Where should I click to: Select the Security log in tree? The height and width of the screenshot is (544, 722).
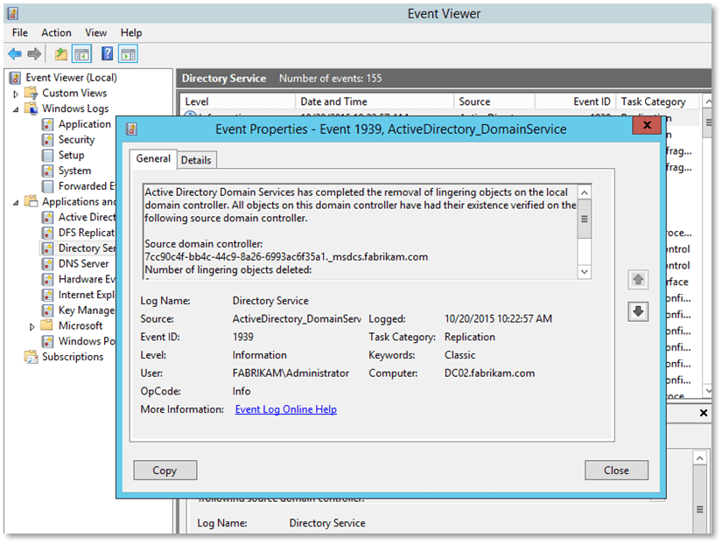coord(76,140)
